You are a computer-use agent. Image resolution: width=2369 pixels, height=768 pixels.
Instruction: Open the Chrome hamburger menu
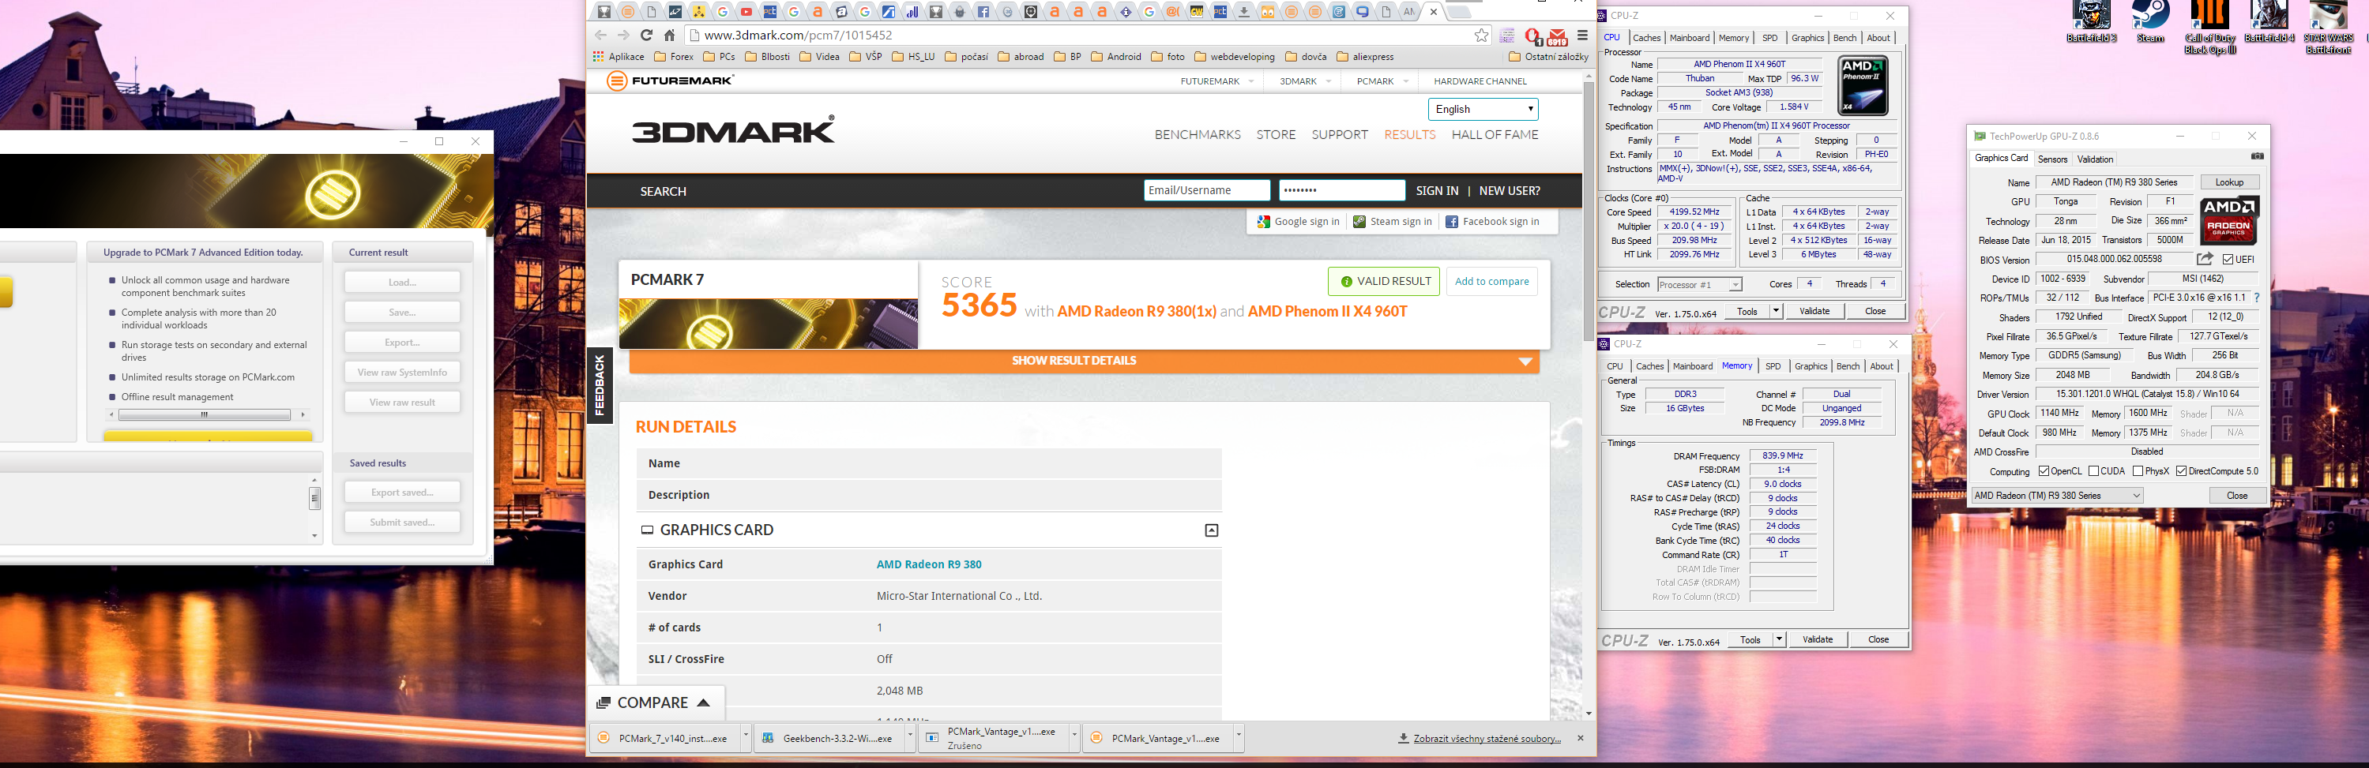1583,35
